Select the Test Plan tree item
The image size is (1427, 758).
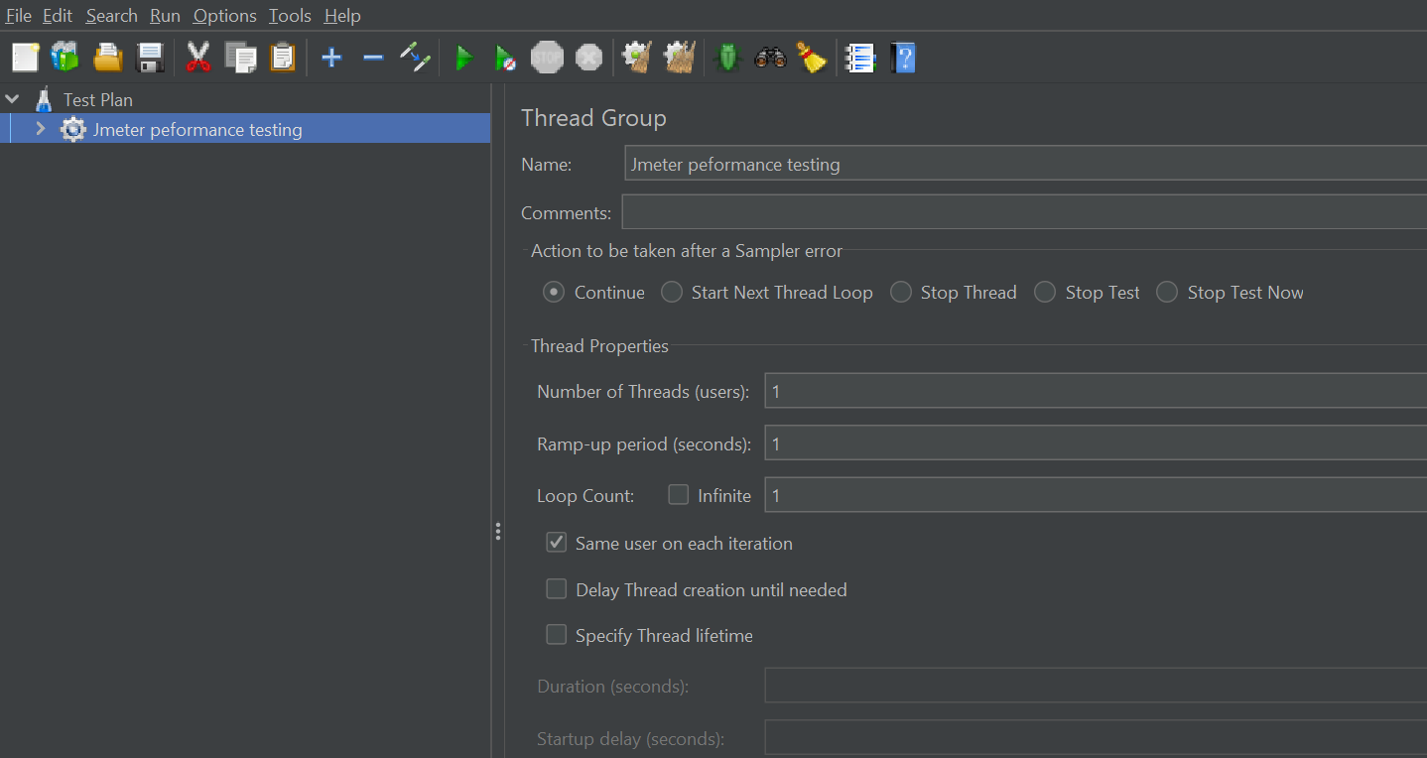(97, 99)
